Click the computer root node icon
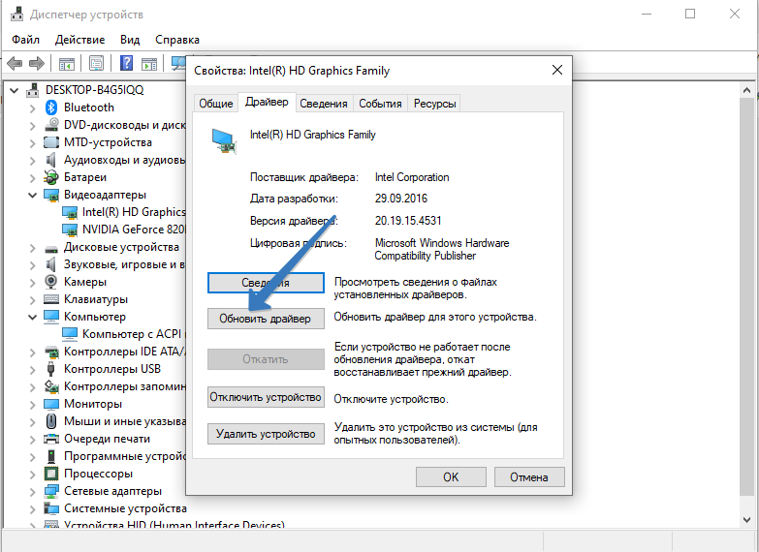This screenshot has width=759, height=552. click(33, 89)
